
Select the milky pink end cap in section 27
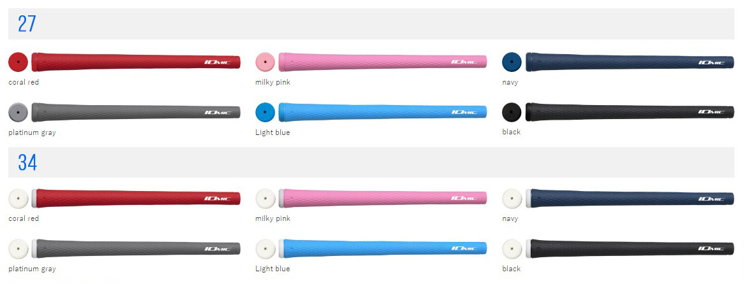pos(265,62)
